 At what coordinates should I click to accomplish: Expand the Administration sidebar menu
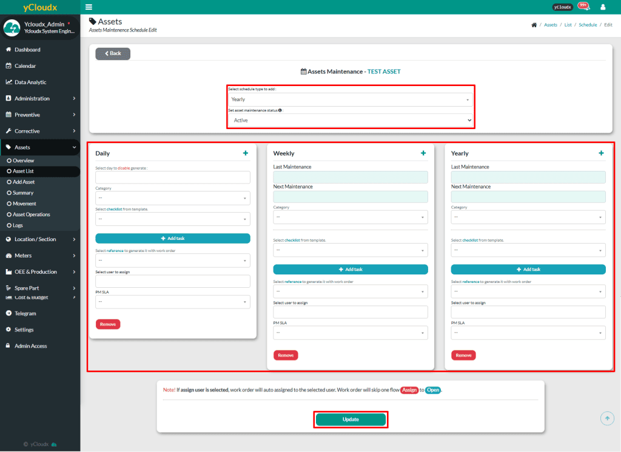[x=40, y=98]
